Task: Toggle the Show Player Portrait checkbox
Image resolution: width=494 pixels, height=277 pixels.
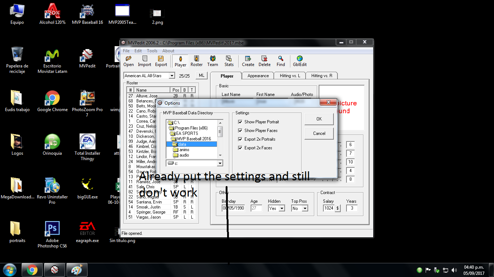Action: click(240, 122)
